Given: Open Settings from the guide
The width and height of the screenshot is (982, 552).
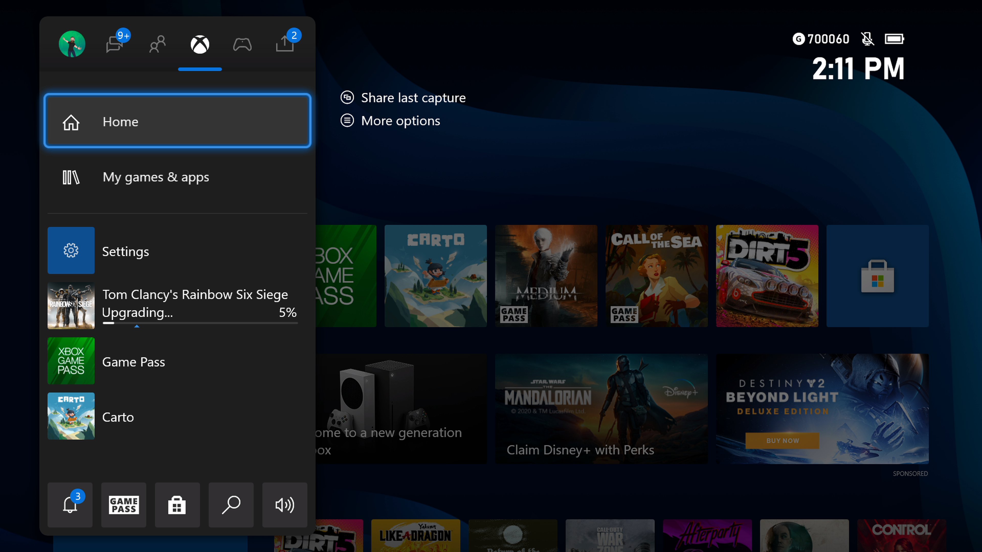Looking at the screenshot, I should click(x=178, y=250).
